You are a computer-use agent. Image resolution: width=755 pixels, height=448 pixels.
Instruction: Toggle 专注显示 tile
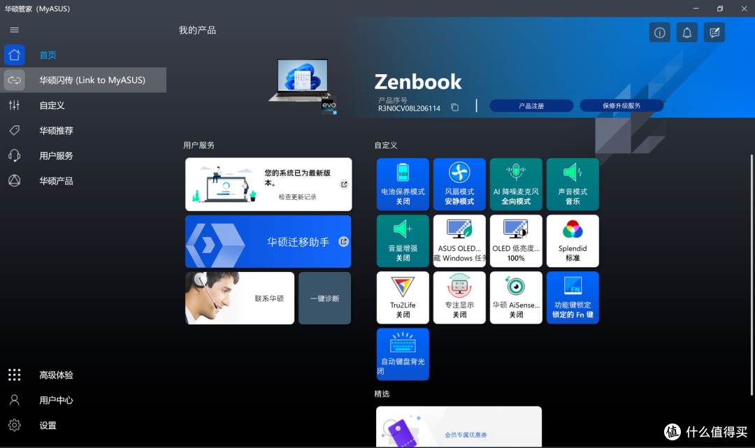click(459, 297)
